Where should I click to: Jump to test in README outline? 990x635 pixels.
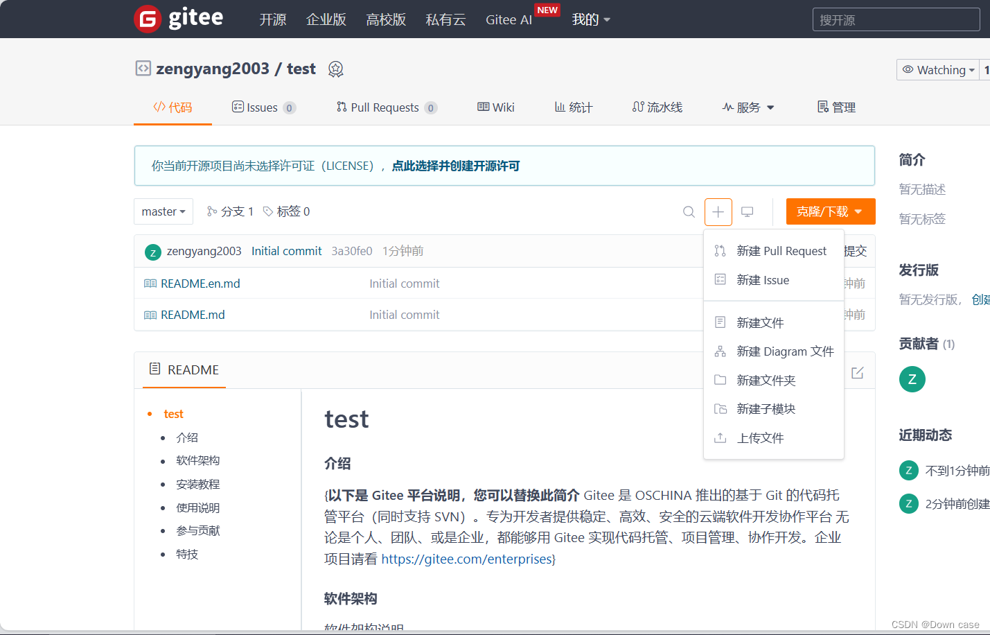tap(173, 414)
